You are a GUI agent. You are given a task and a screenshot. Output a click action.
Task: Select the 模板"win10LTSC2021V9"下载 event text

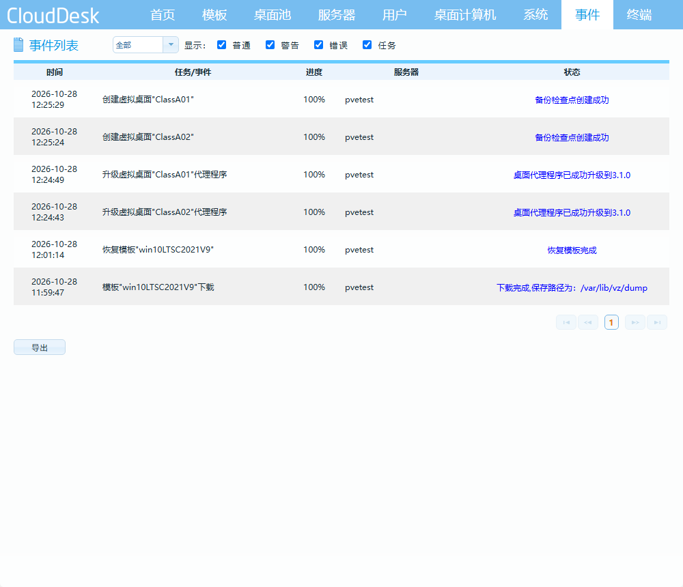click(x=158, y=287)
